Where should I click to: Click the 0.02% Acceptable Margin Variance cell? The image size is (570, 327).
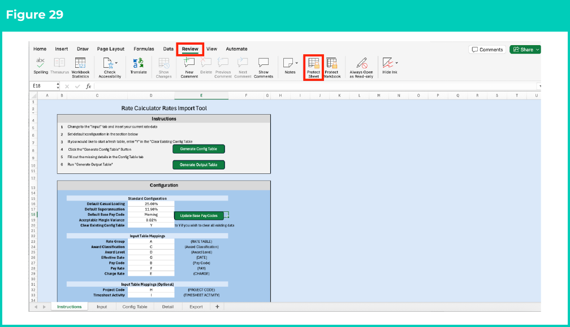[x=151, y=220]
